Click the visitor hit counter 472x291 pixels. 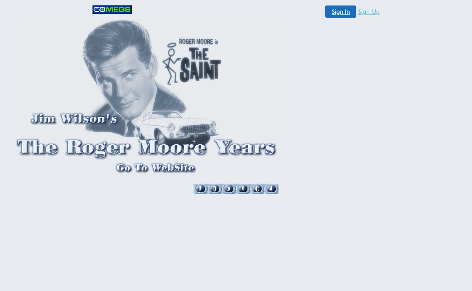[236, 189]
